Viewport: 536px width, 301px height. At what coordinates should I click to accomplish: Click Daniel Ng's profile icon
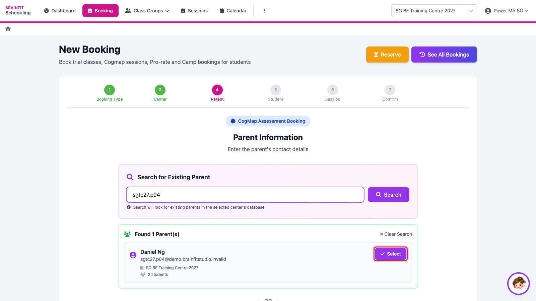[x=133, y=255]
